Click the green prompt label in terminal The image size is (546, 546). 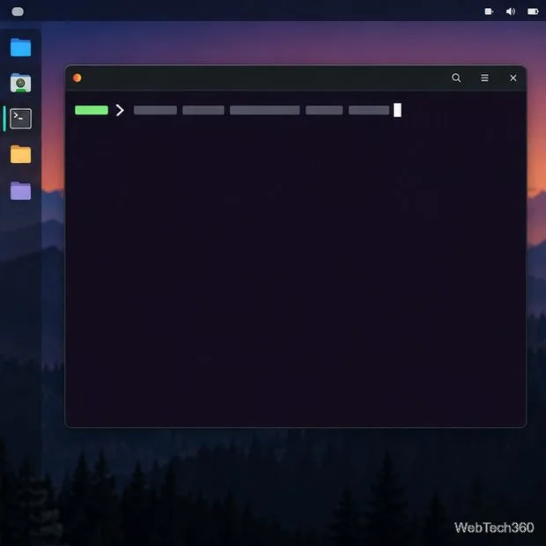tap(92, 110)
